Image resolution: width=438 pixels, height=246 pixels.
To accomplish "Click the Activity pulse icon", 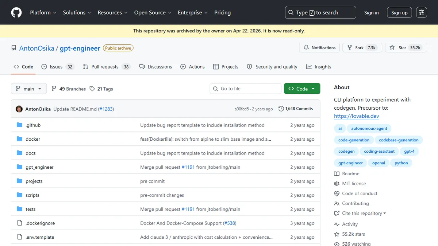I will [337, 224].
